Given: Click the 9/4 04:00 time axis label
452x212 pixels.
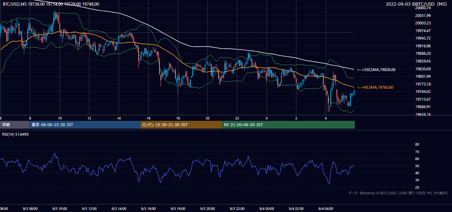Looking at the screenshot, I should [x=325, y=209].
